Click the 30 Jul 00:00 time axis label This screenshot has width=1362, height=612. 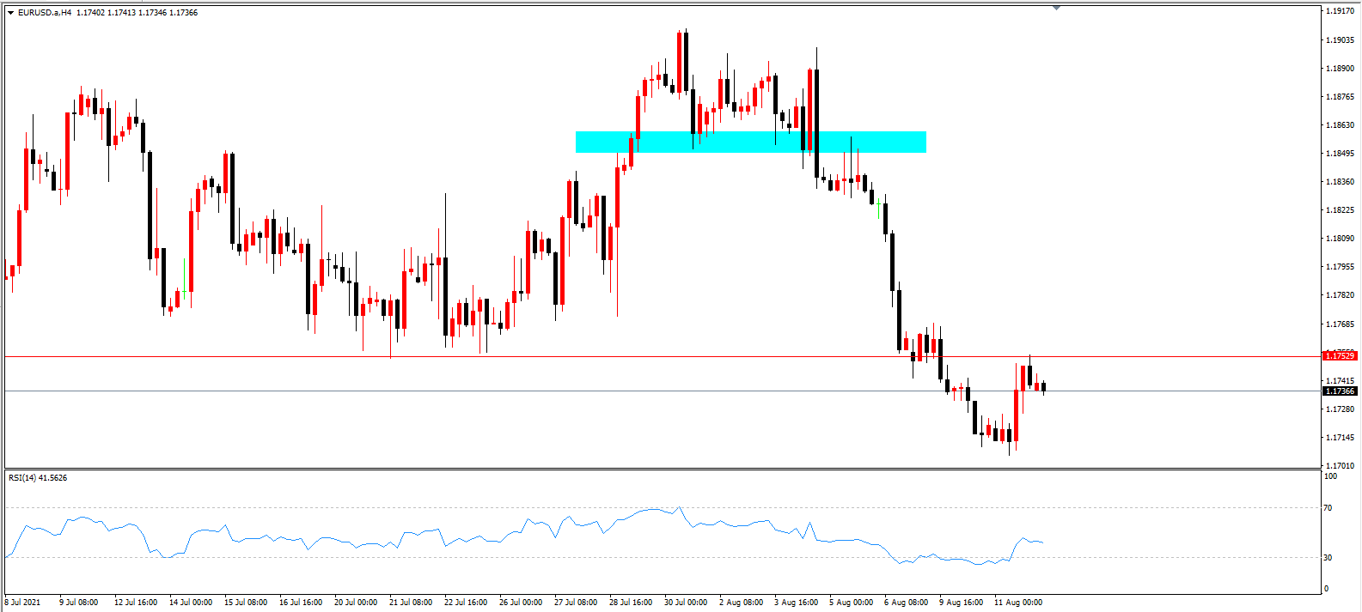coord(686,603)
